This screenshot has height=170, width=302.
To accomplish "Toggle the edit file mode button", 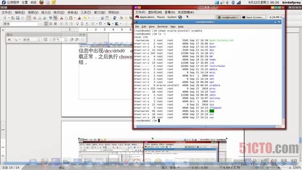I will point(29,18).
